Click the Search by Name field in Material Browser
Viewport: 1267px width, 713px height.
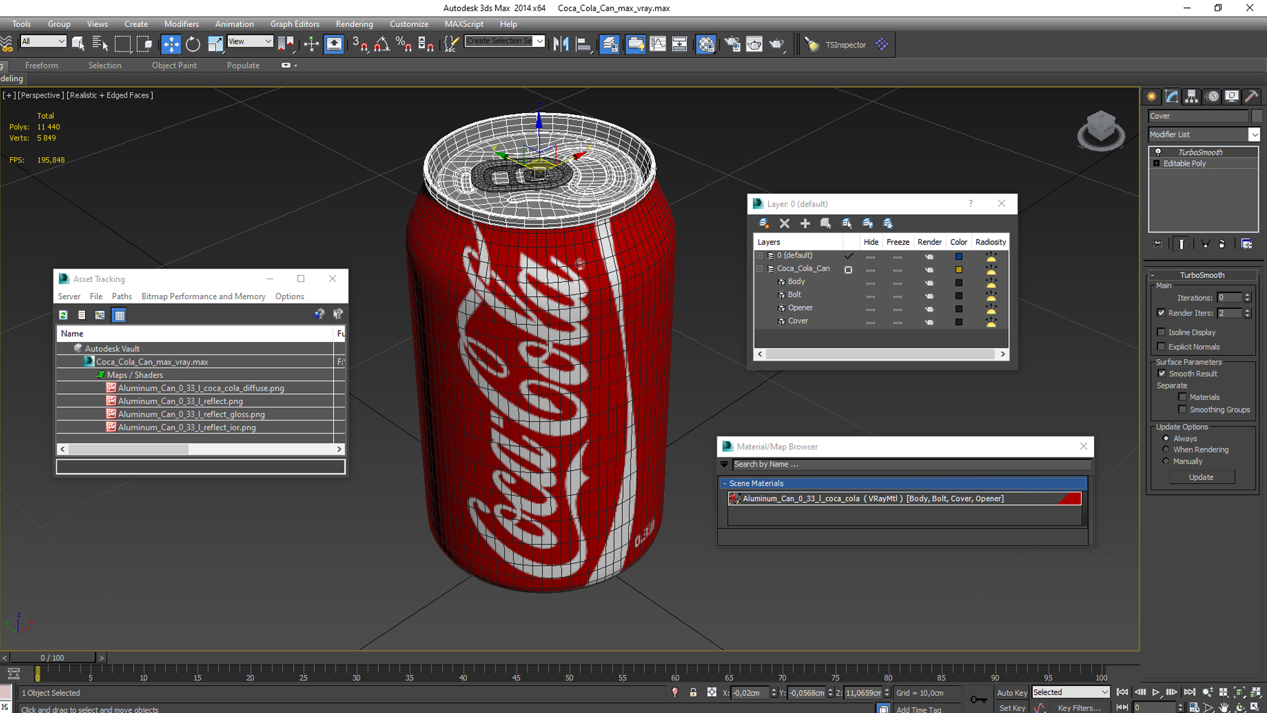click(912, 464)
